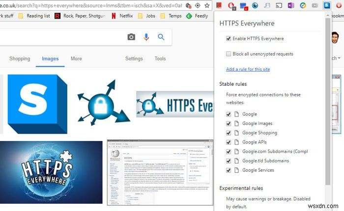Click the popup vertical scrollbar
Screen dimensions: 344x211
[x=328, y=100]
